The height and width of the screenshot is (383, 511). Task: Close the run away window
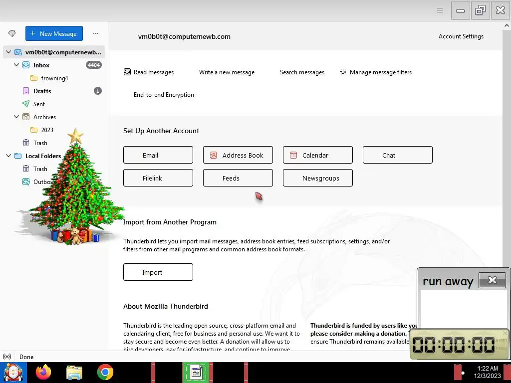[x=492, y=280]
